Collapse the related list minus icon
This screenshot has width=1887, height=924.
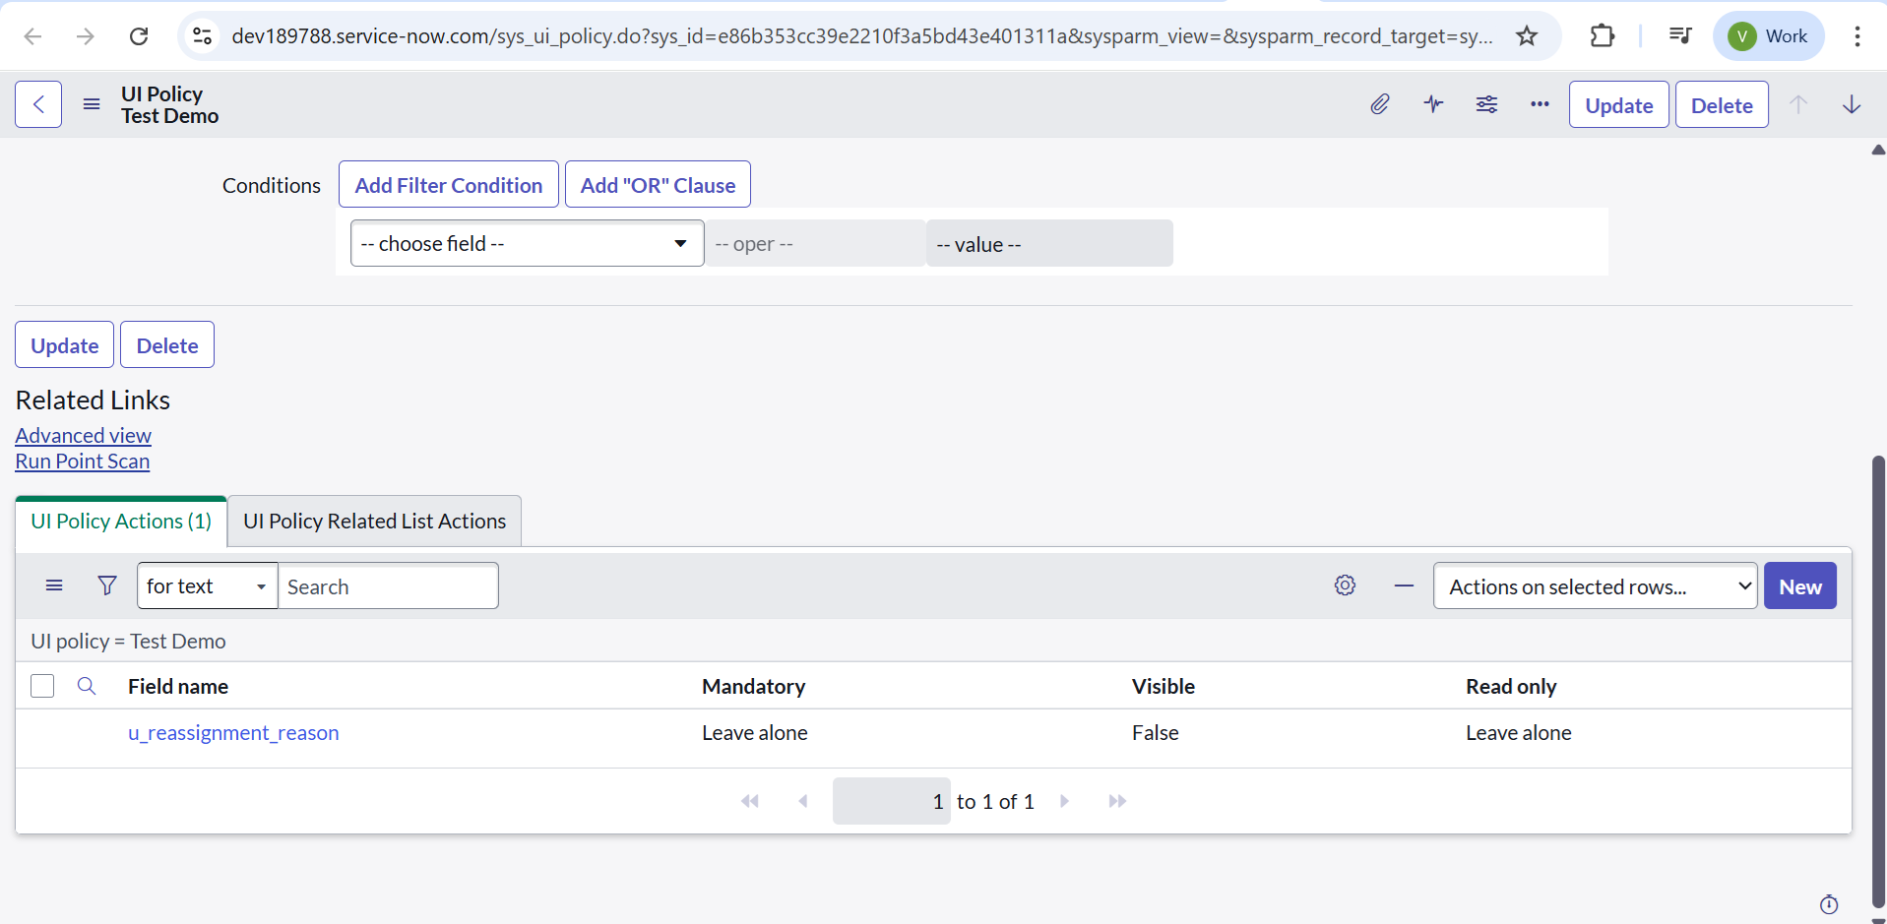1404,585
